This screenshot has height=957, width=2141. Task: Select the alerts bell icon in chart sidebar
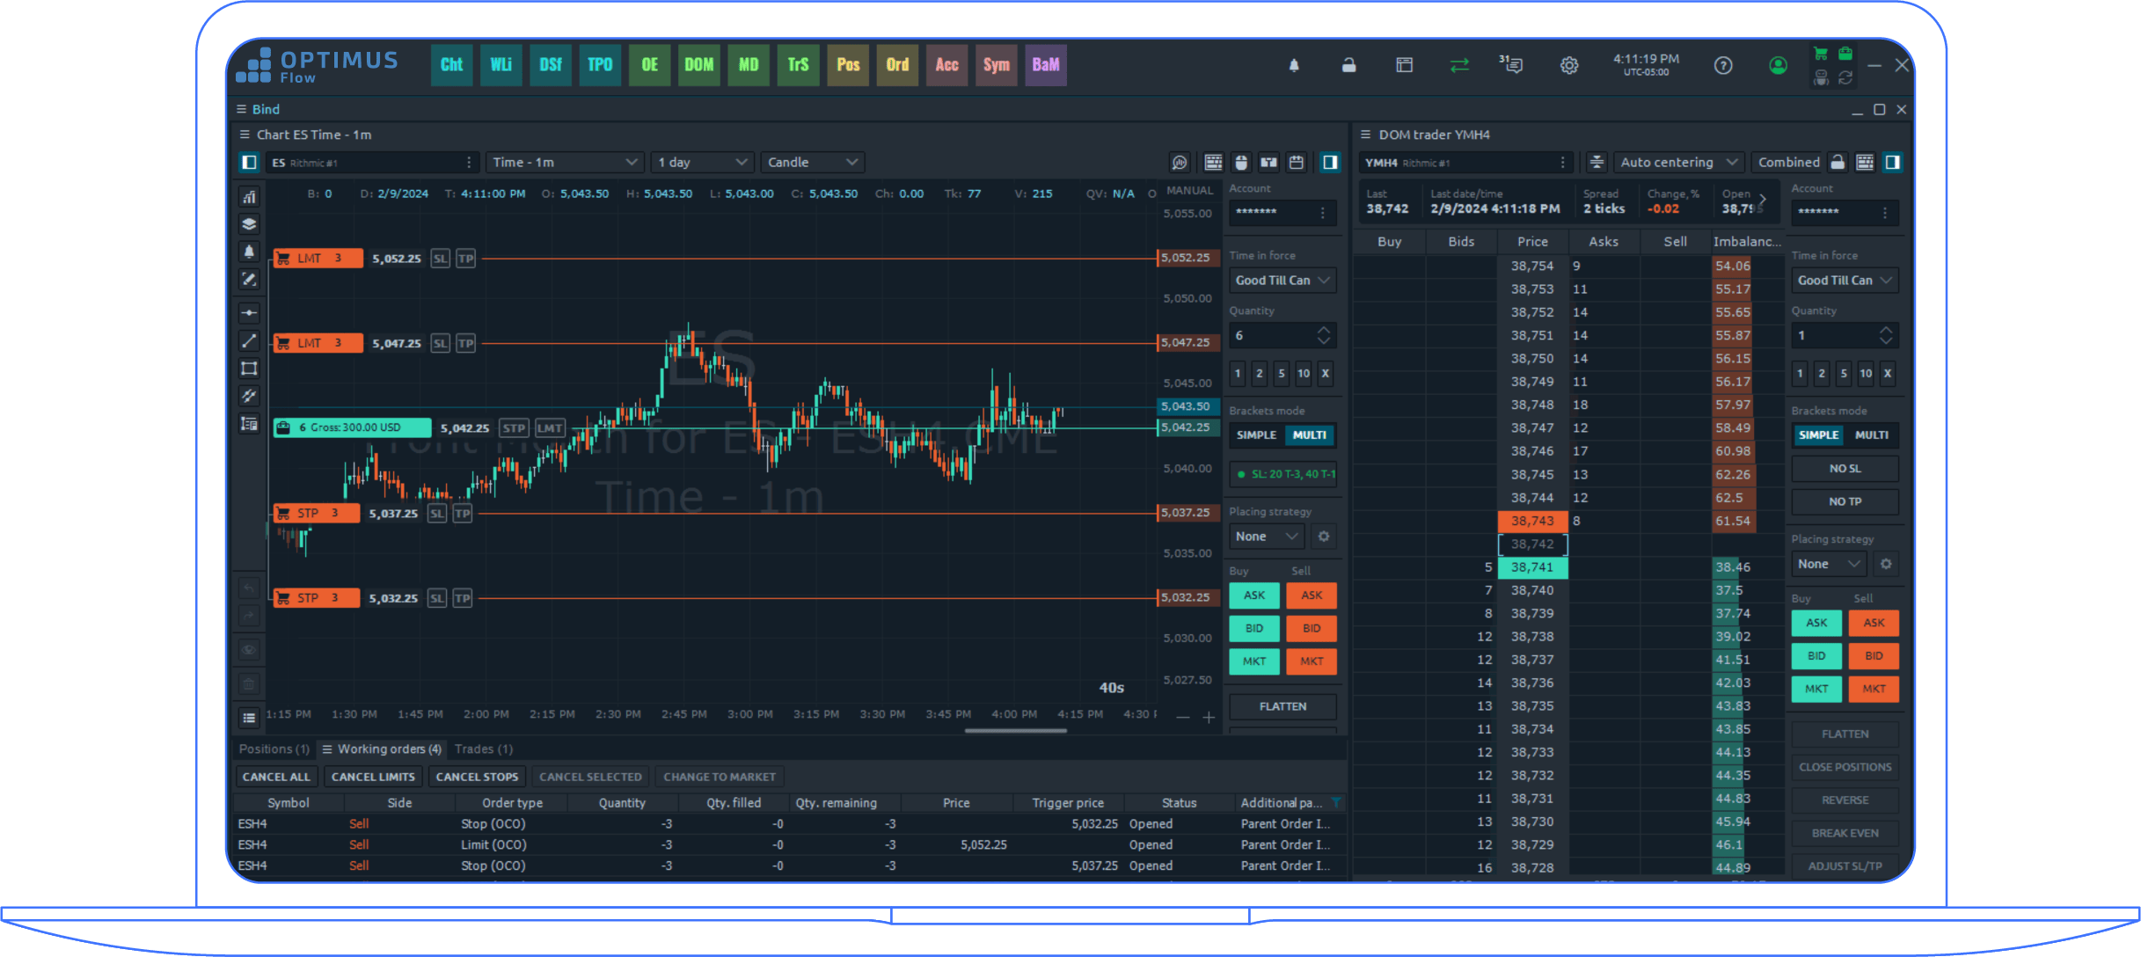tap(250, 252)
